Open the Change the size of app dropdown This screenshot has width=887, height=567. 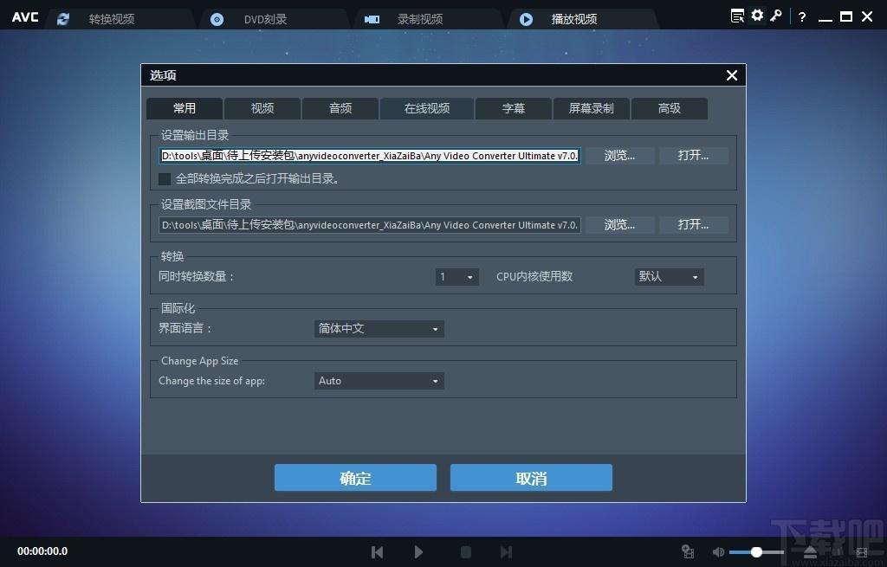379,381
